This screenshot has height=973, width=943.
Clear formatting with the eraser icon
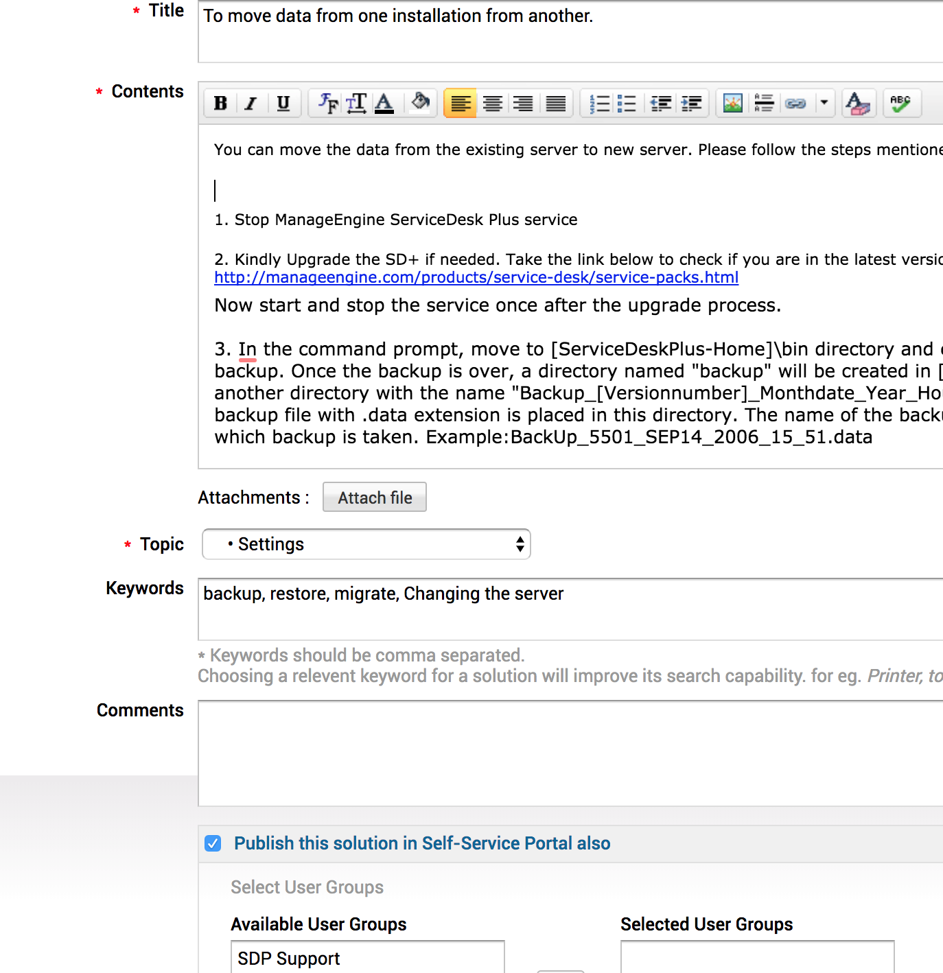point(857,104)
